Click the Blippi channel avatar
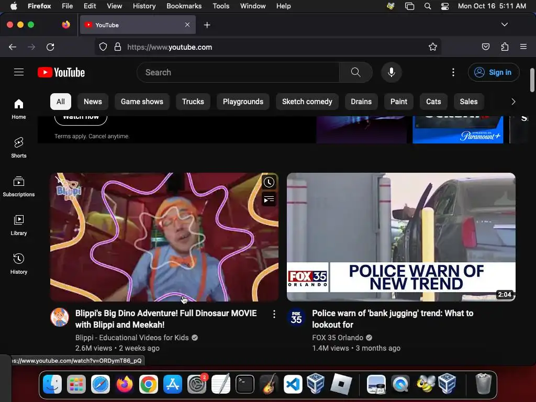This screenshot has height=402, width=536. point(60,317)
